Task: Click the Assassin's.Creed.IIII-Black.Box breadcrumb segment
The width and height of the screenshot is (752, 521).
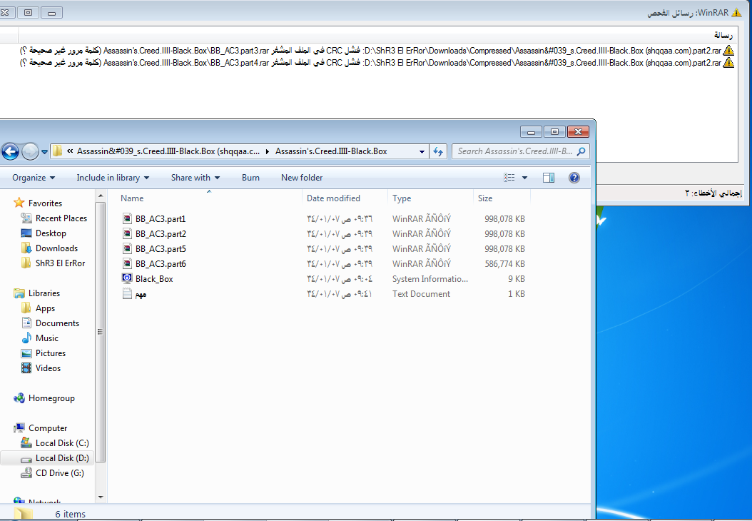Action: [331, 151]
